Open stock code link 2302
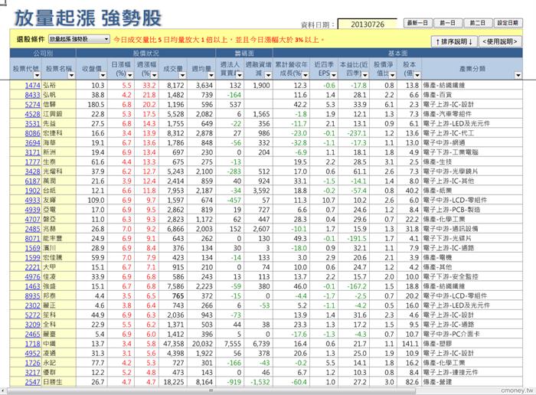The image size is (536, 395). 32,305
